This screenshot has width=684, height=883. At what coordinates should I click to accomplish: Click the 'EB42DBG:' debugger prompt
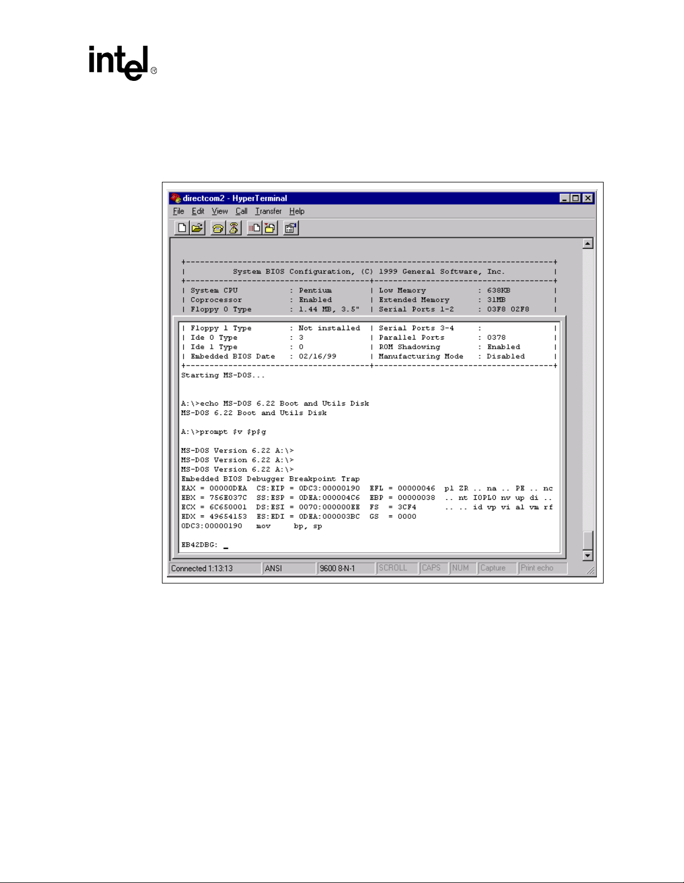click(199, 545)
